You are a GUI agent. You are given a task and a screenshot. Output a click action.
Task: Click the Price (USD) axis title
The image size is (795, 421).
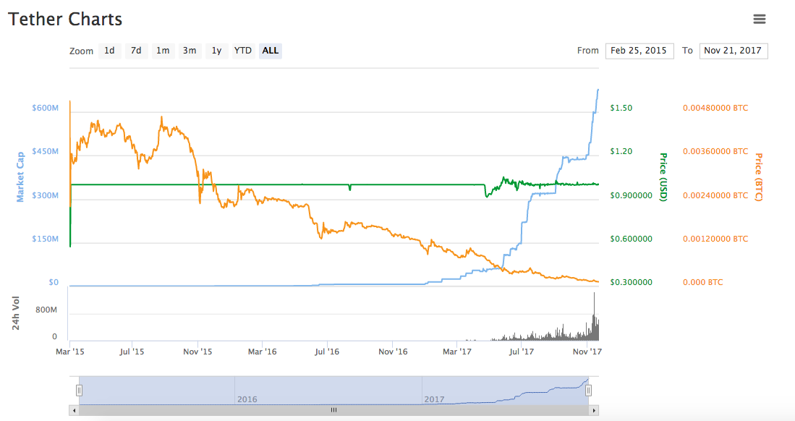663,177
